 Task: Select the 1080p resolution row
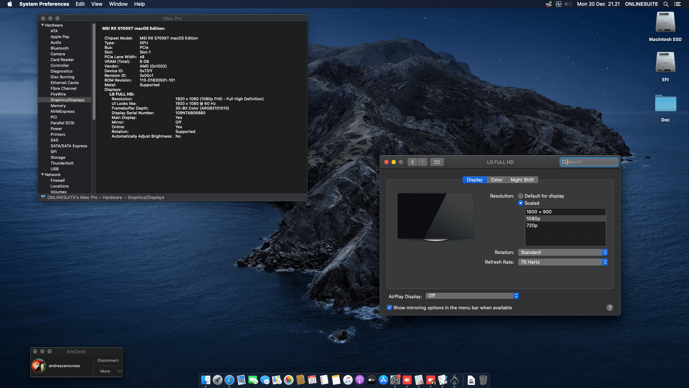(565, 219)
